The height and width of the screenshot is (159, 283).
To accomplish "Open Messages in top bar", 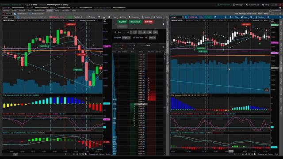I will coord(238,5).
